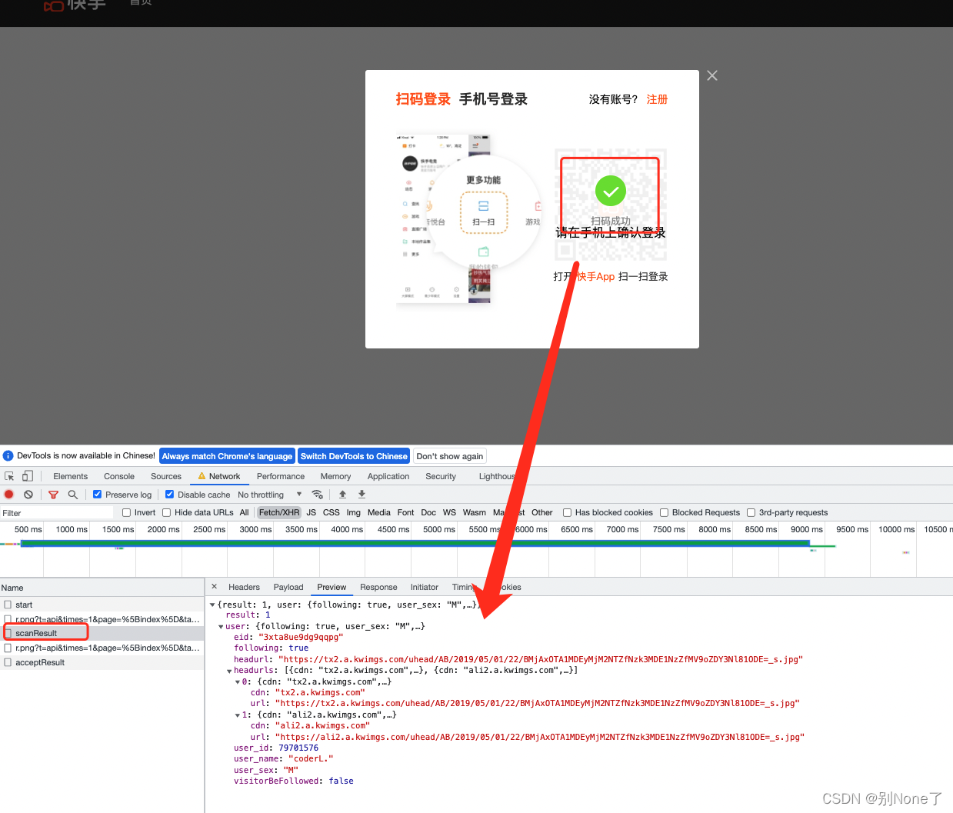Viewport: 953px width, 813px height.
Task: Export HAR file with download arrow
Action: 362,495
